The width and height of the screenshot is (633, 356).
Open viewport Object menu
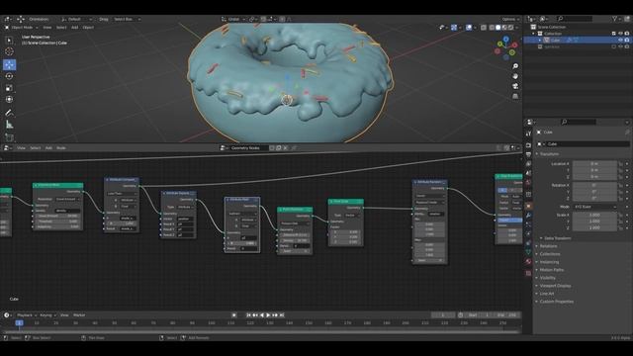click(88, 28)
